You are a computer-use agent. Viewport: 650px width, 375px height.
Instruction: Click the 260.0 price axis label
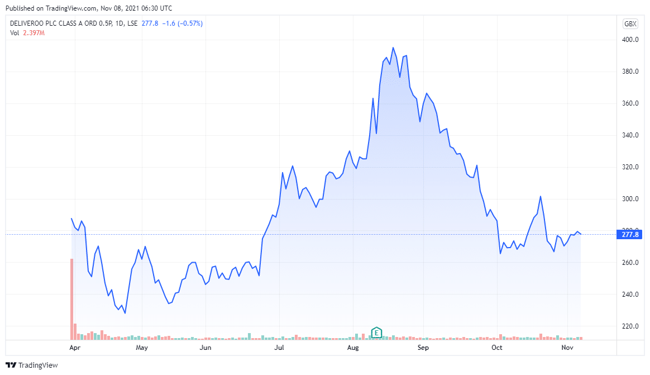coord(630,263)
